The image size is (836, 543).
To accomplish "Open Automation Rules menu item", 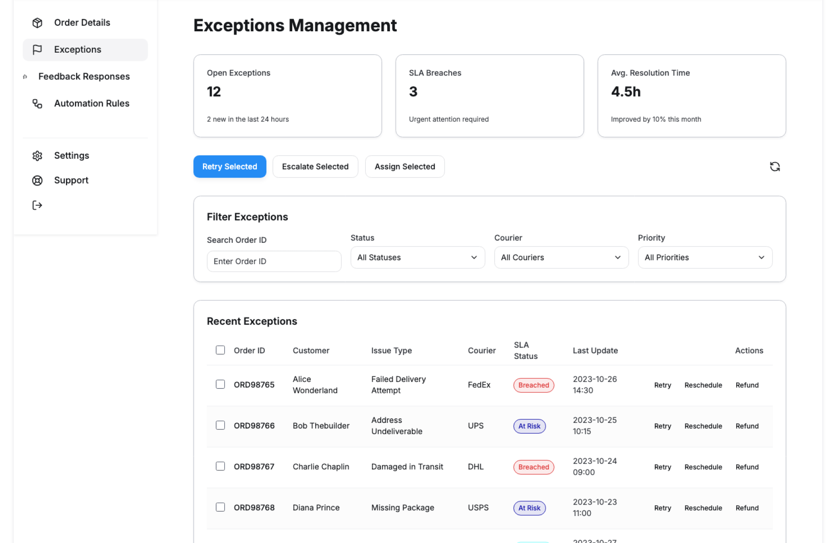I will 91,104.
